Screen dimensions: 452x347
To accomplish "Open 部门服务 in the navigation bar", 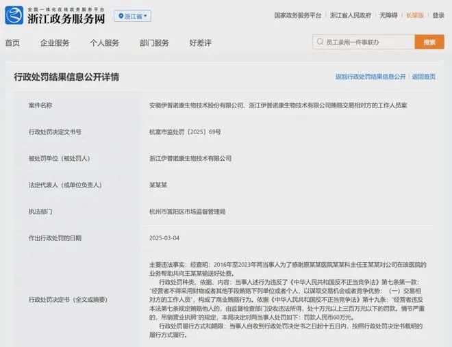I will (154, 43).
